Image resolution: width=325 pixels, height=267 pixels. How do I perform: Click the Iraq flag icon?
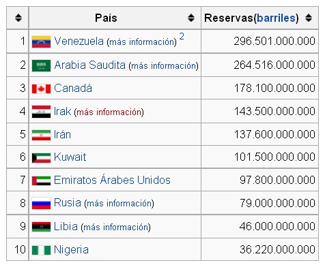pyautogui.click(x=41, y=112)
